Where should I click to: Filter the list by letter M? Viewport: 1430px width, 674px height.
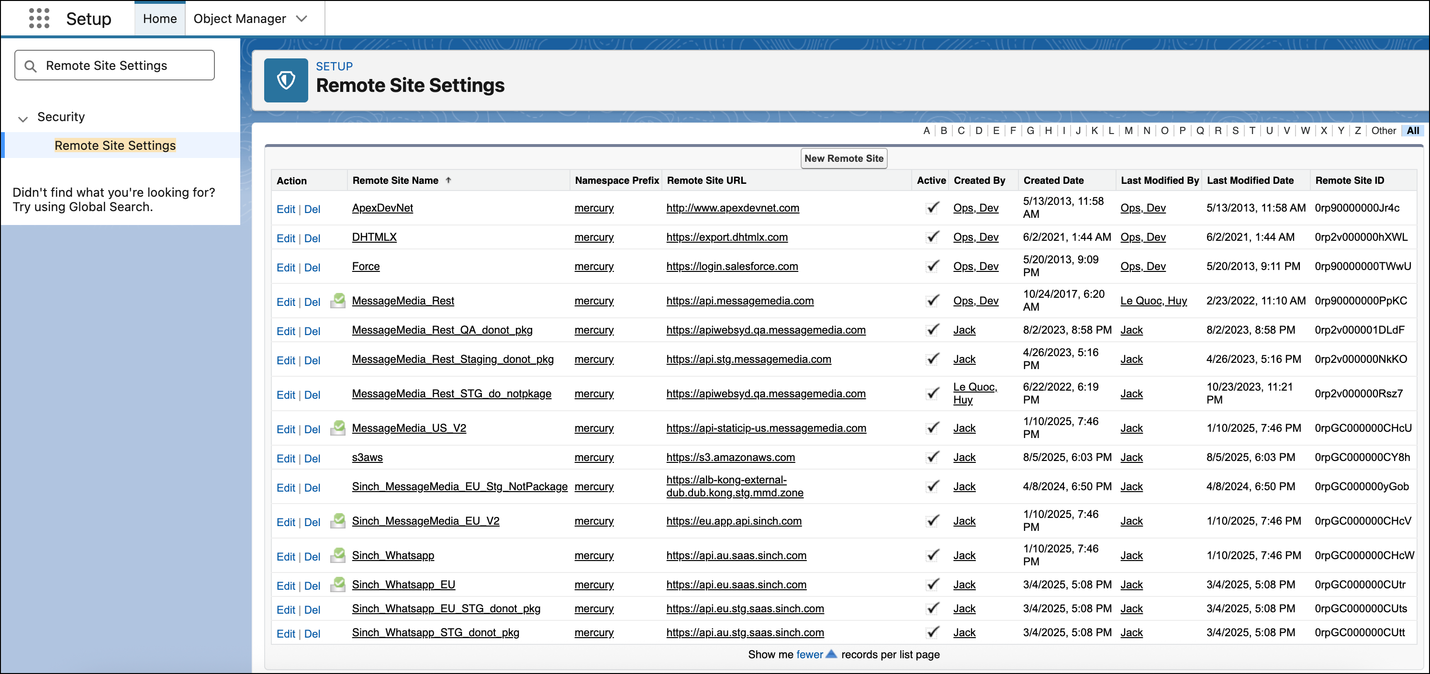point(1128,131)
